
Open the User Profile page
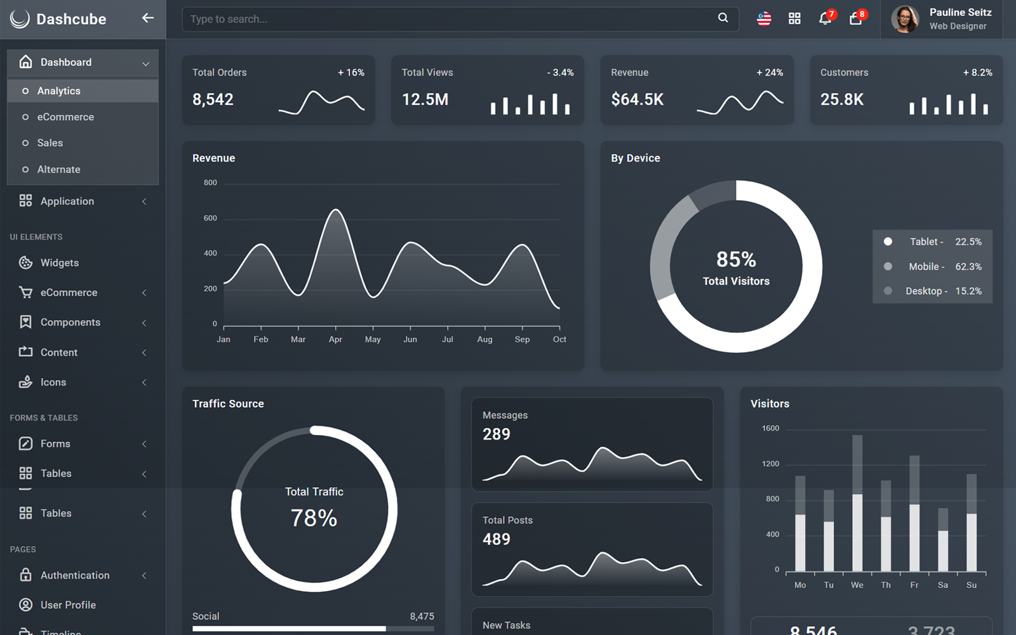(68, 605)
